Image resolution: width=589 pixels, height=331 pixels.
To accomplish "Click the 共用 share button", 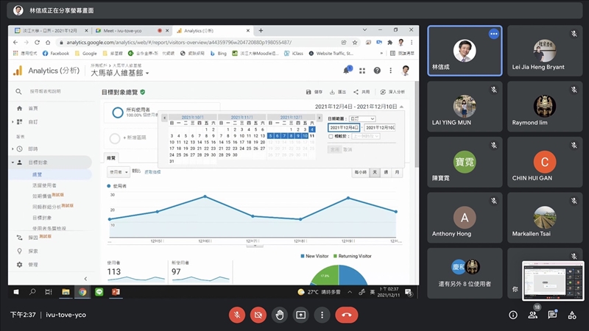I will pos(361,92).
